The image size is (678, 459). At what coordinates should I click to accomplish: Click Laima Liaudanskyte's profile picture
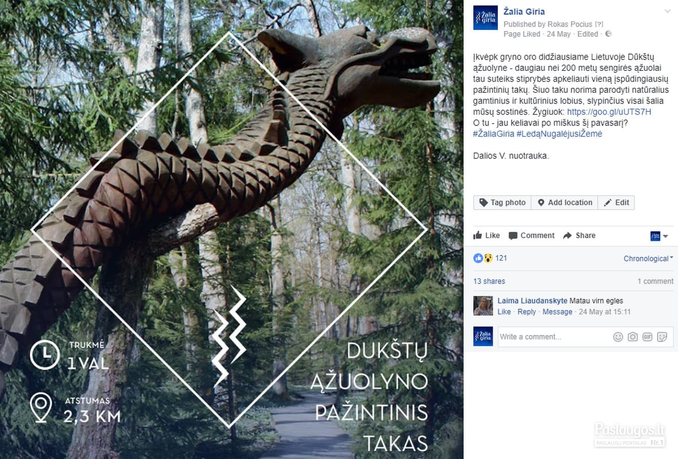pos(483,306)
